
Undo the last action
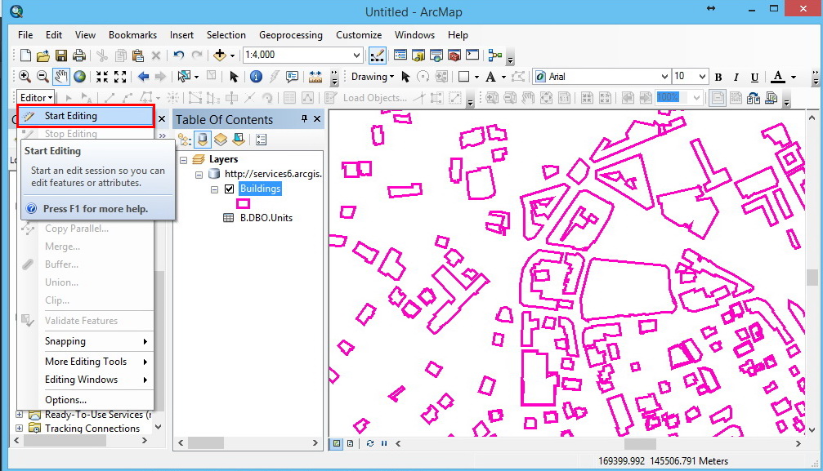(178, 55)
